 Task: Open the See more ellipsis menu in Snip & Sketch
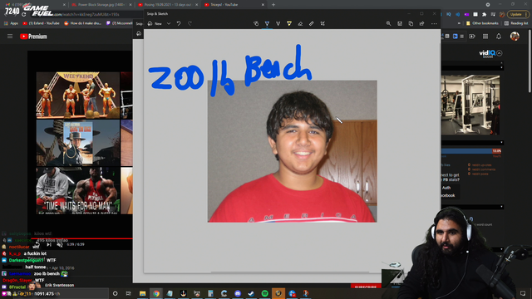tap(434, 24)
